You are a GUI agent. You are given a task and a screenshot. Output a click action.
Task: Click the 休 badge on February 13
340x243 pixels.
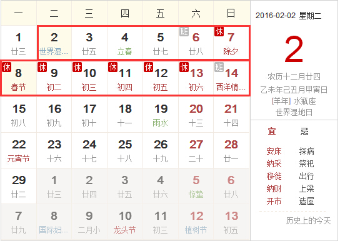[x=184, y=67]
